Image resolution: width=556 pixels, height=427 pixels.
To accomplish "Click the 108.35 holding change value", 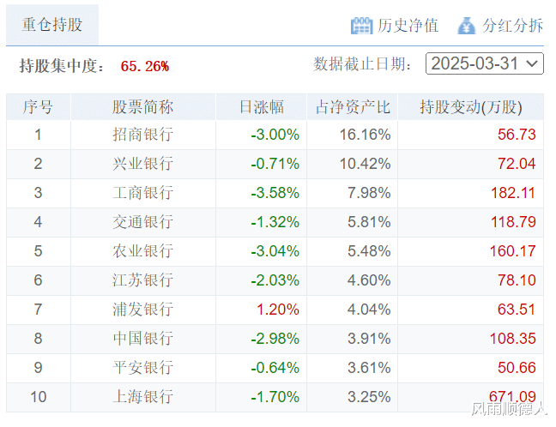I will (x=513, y=339).
